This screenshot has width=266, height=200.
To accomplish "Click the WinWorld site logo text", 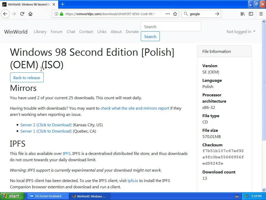I will [16, 32].
